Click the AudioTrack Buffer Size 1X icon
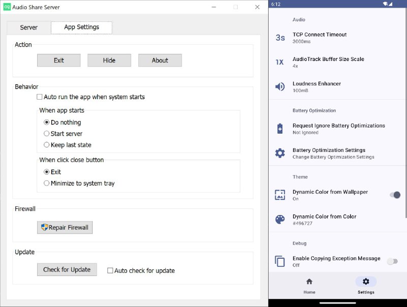Screen dimensions: 407x307 (280, 62)
